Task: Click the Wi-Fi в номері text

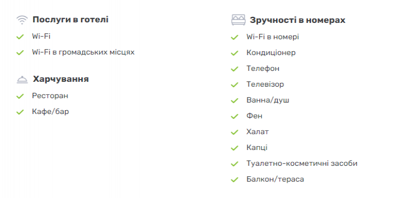Action: tap(273, 37)
